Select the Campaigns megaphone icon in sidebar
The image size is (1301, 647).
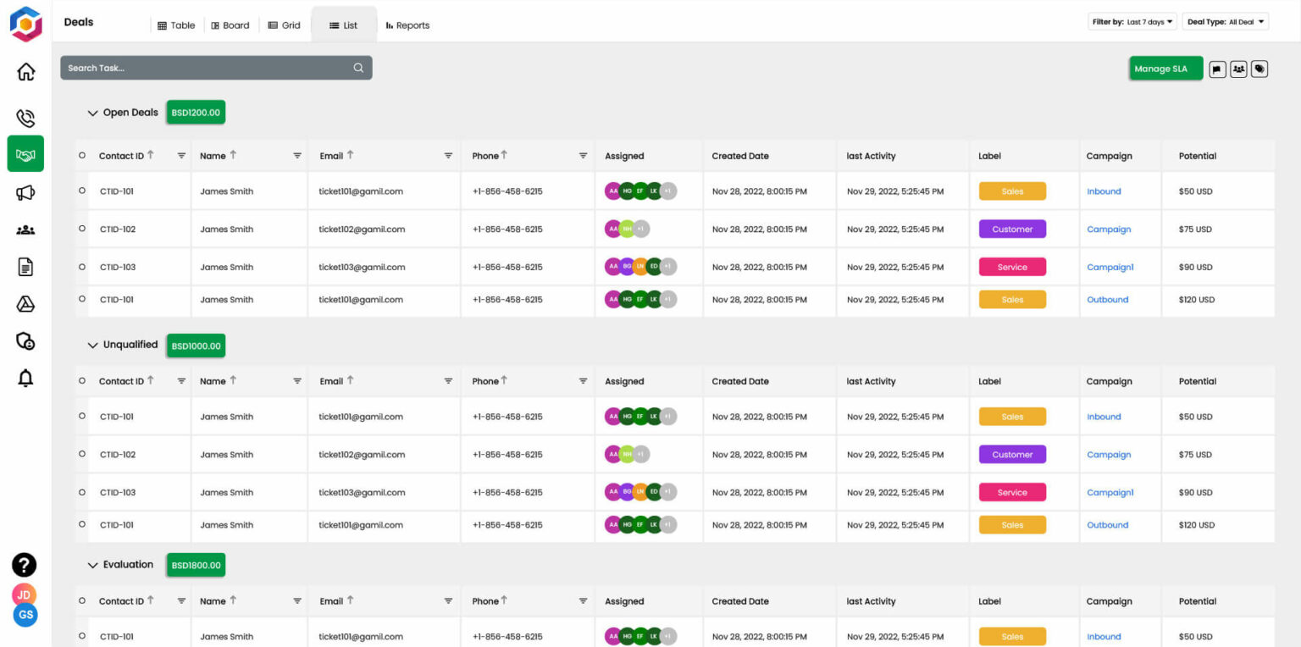point(25,192)
